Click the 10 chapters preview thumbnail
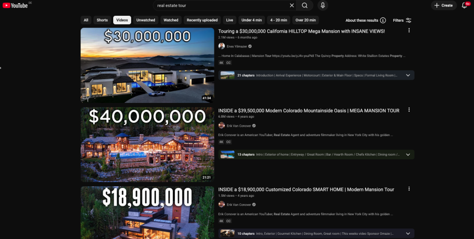Screen dimensions: 474x239 228,234
